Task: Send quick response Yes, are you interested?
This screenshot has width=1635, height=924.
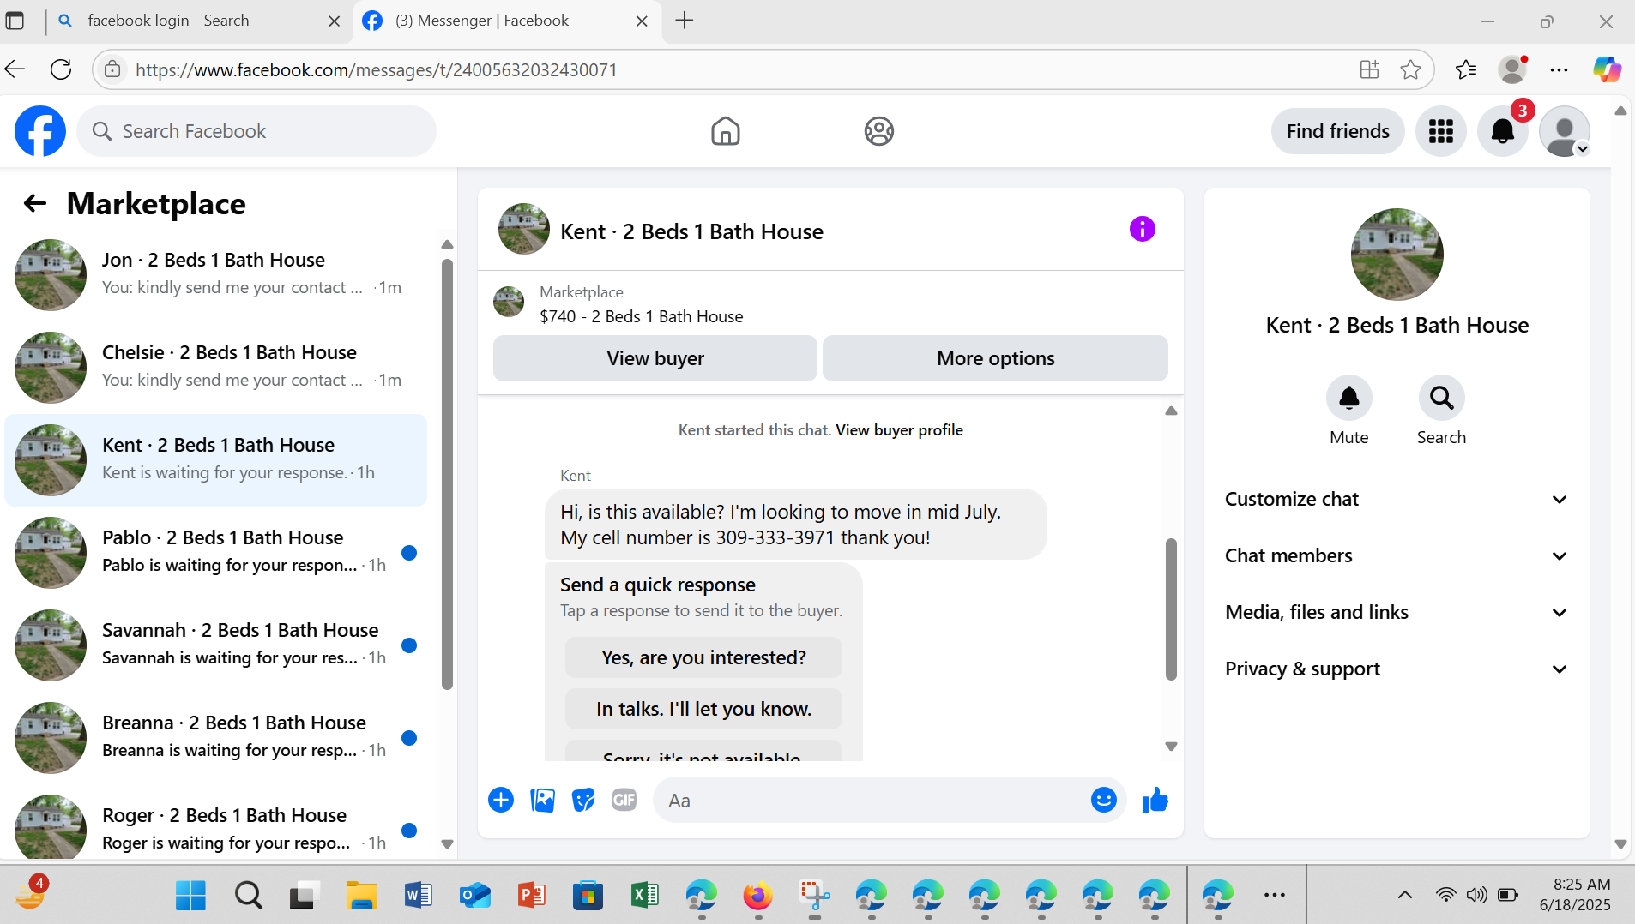Action: coord(703,657)
